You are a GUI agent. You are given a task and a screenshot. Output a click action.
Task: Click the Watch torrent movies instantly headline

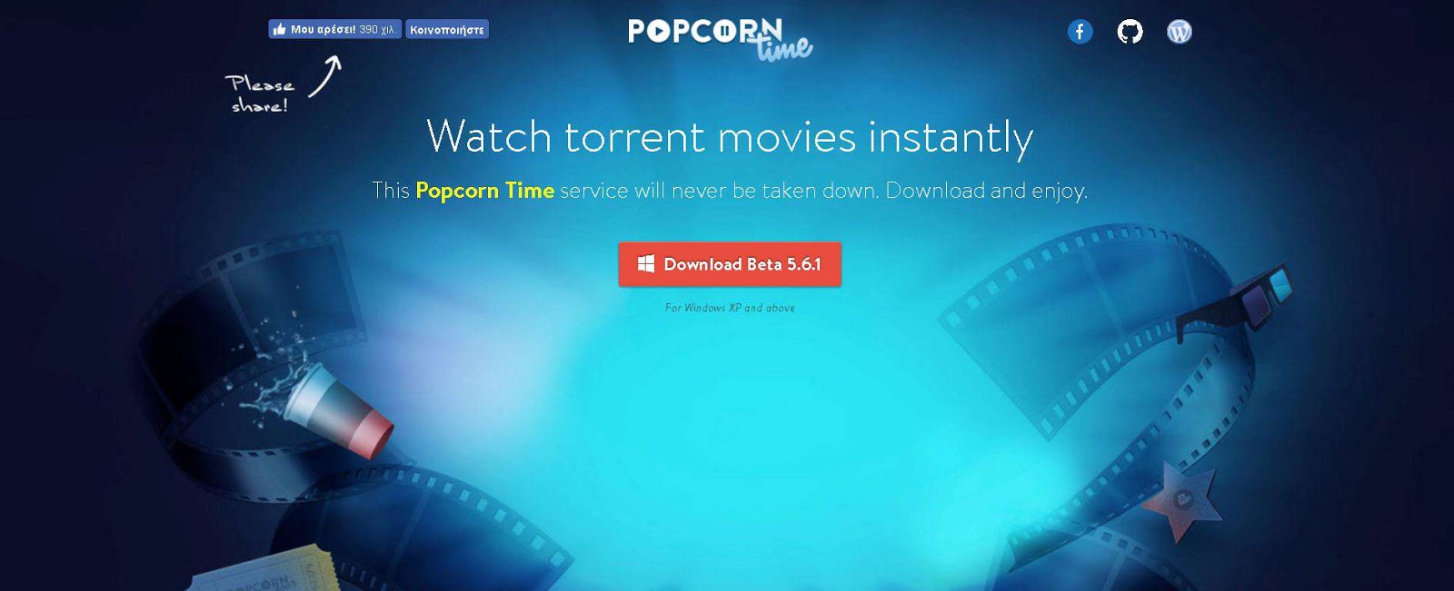point(730,138)
